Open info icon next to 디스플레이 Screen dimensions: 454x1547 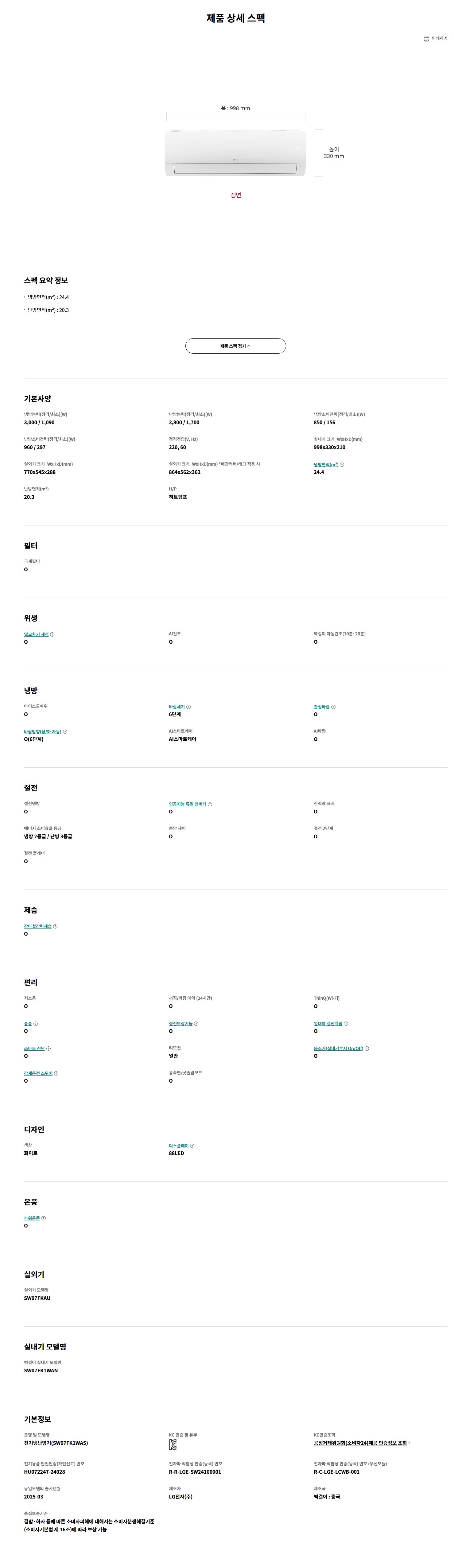tap(192, 1146)
